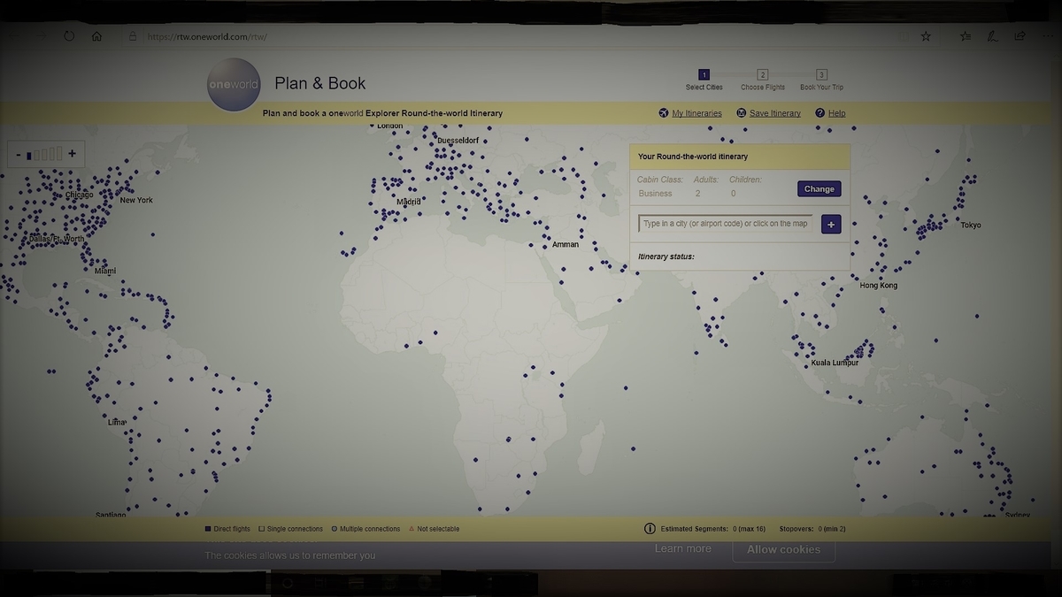Focus the city or airport code input
The image size is (1062, 597).
click(x=726, y=224)
